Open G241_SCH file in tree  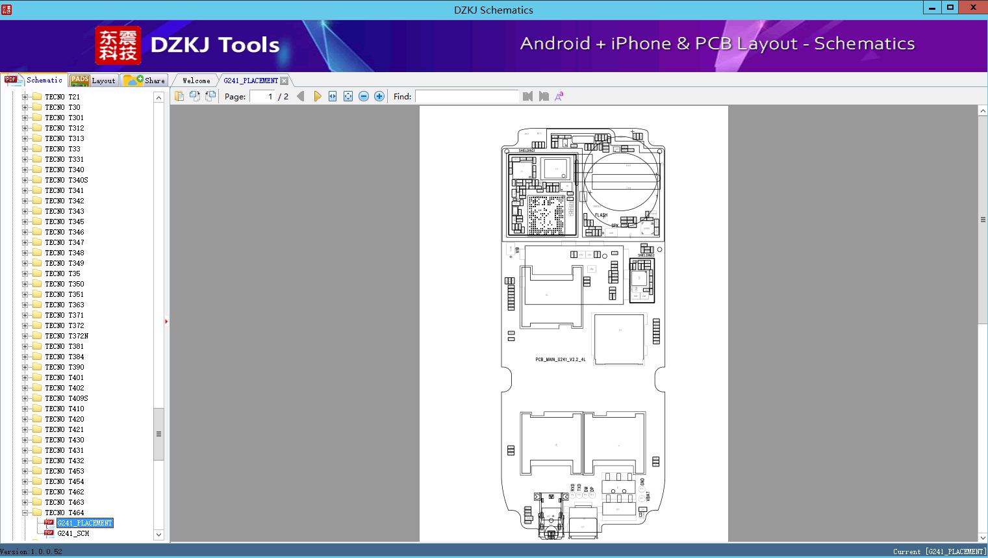tap(73, 533)
